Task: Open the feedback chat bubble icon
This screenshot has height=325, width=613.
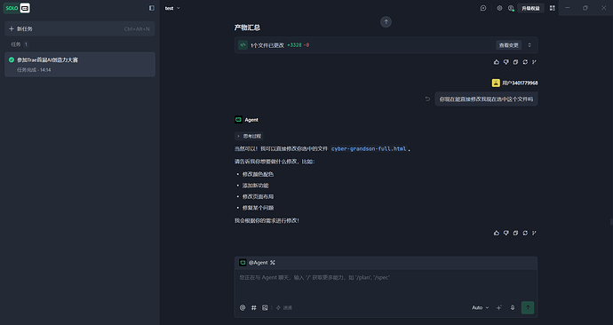Action: point(483,8)
